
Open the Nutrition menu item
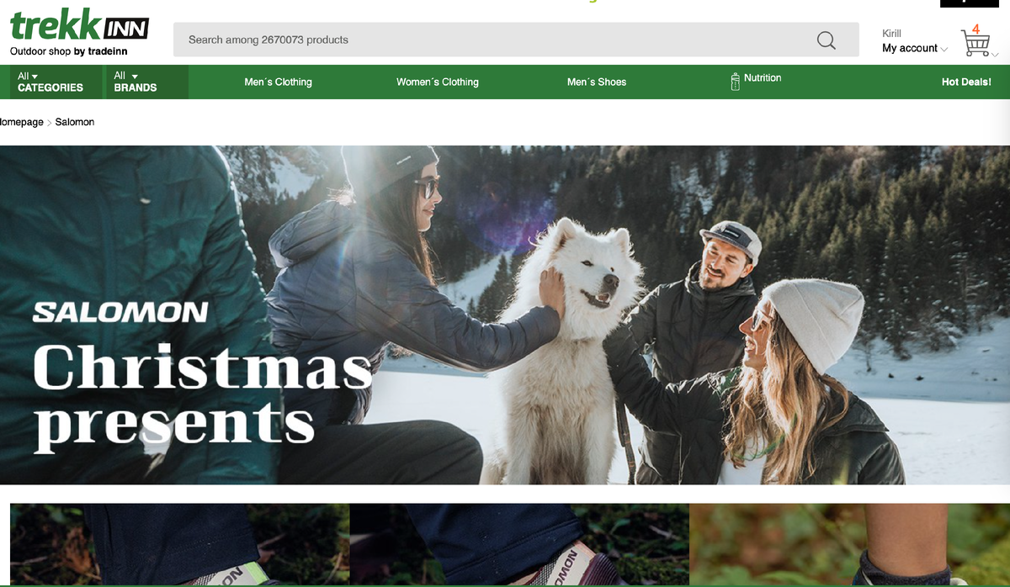tap(763, 77)
